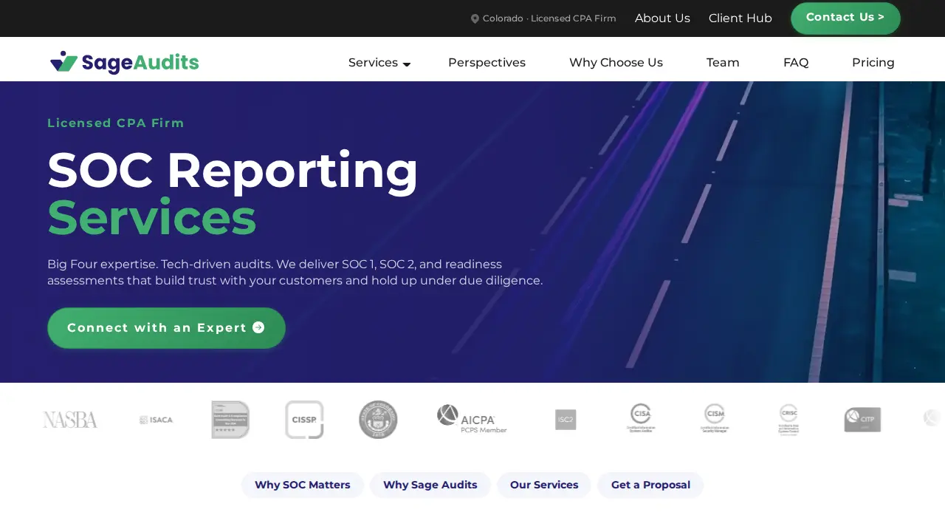This screenshot has height=532, width=945.
Task: Click the NASBA logo
Action: 70,420
